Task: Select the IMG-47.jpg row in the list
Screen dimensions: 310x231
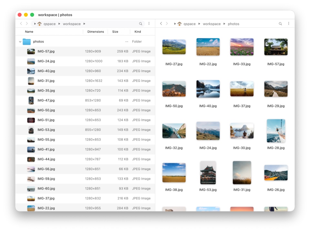Action: point(46,100)
